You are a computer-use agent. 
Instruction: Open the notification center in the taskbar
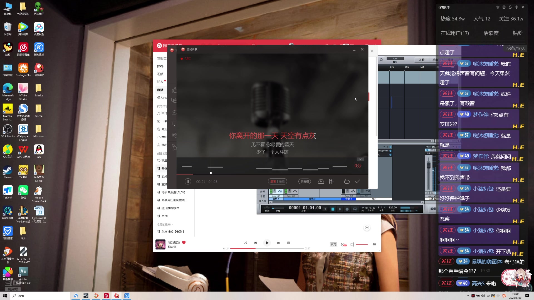[527, 296]
